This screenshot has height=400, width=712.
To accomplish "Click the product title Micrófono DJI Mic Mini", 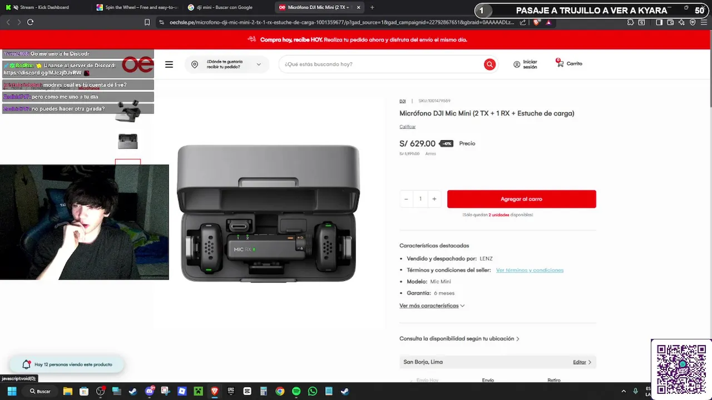I will pyautogui.click(x=487, y=113).
